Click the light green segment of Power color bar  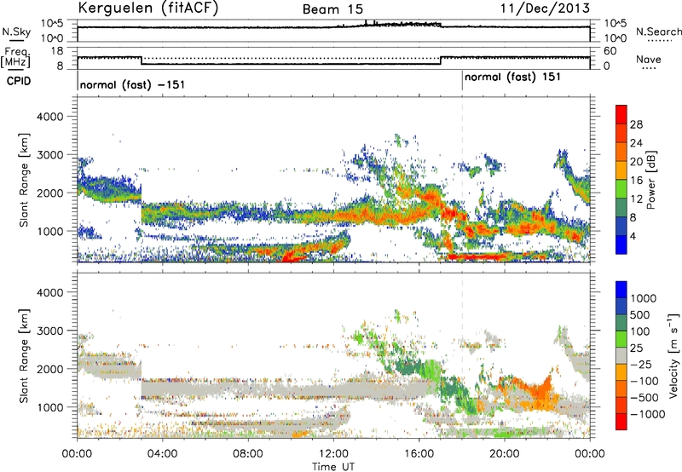[621, 189]
